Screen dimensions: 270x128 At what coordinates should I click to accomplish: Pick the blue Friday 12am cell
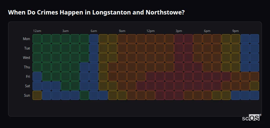pyautogui.click(x=37, y=76)
